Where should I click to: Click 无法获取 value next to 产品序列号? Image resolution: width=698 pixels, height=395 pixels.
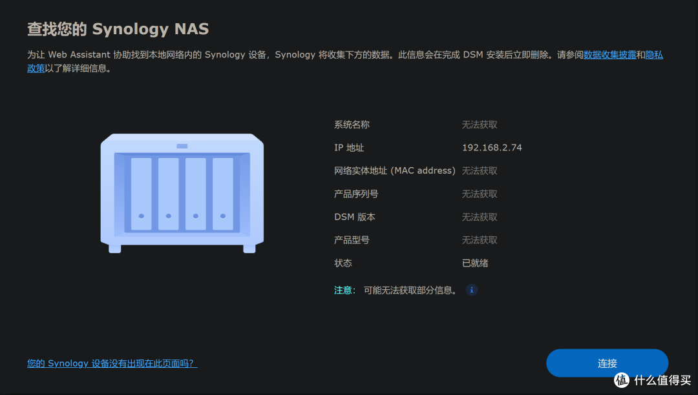point(480,194)
